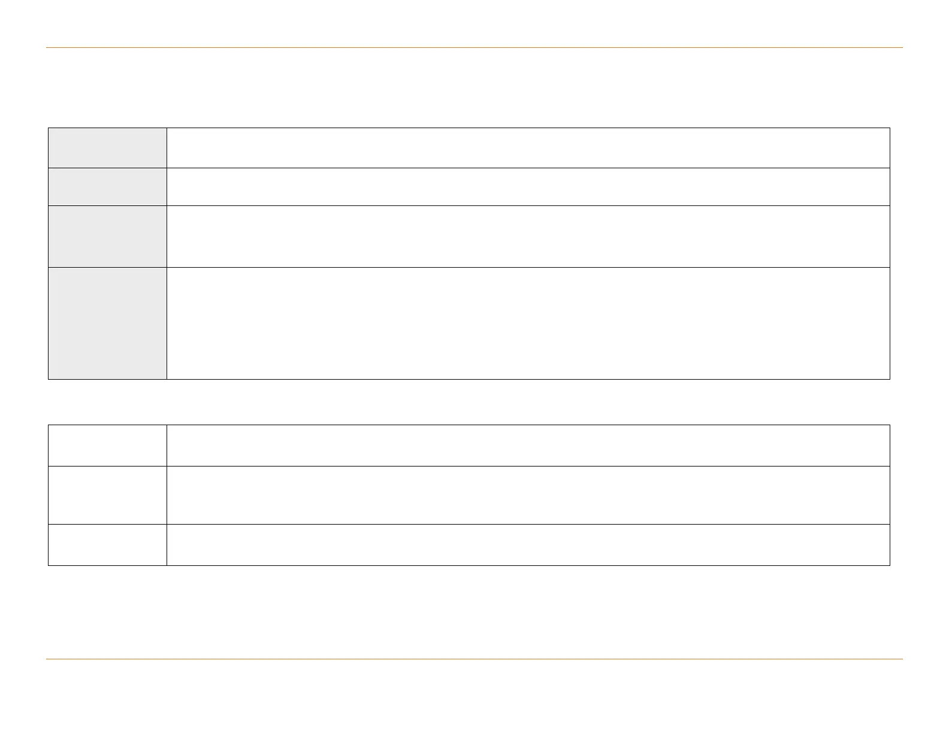Click the gold header rule line

click(475, 47)
